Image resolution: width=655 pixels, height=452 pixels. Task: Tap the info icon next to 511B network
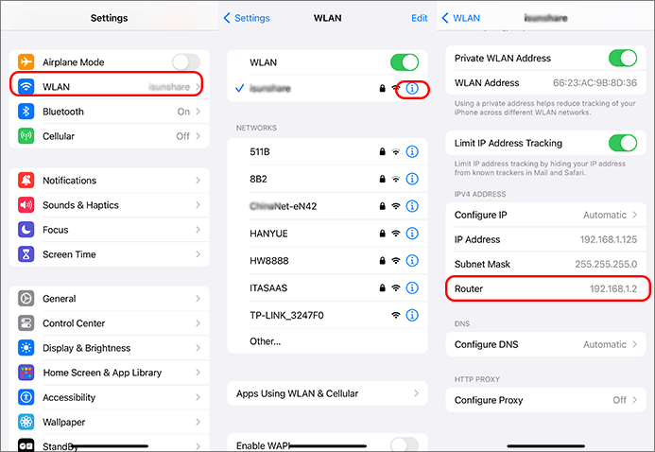tap(412, 151)
